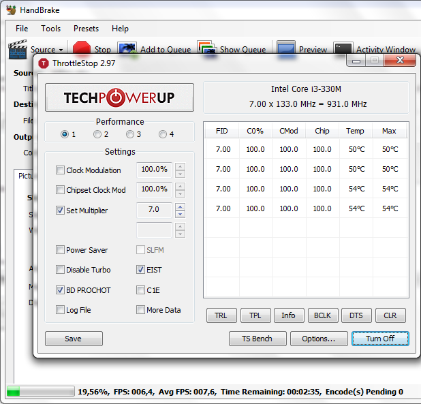Launch TS Bench
The width and height of the screenshot is (421, 404).
click(258, 339)
